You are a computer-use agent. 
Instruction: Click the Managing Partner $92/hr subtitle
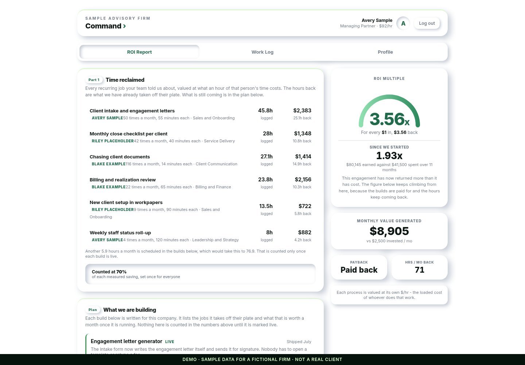point(366,26)
